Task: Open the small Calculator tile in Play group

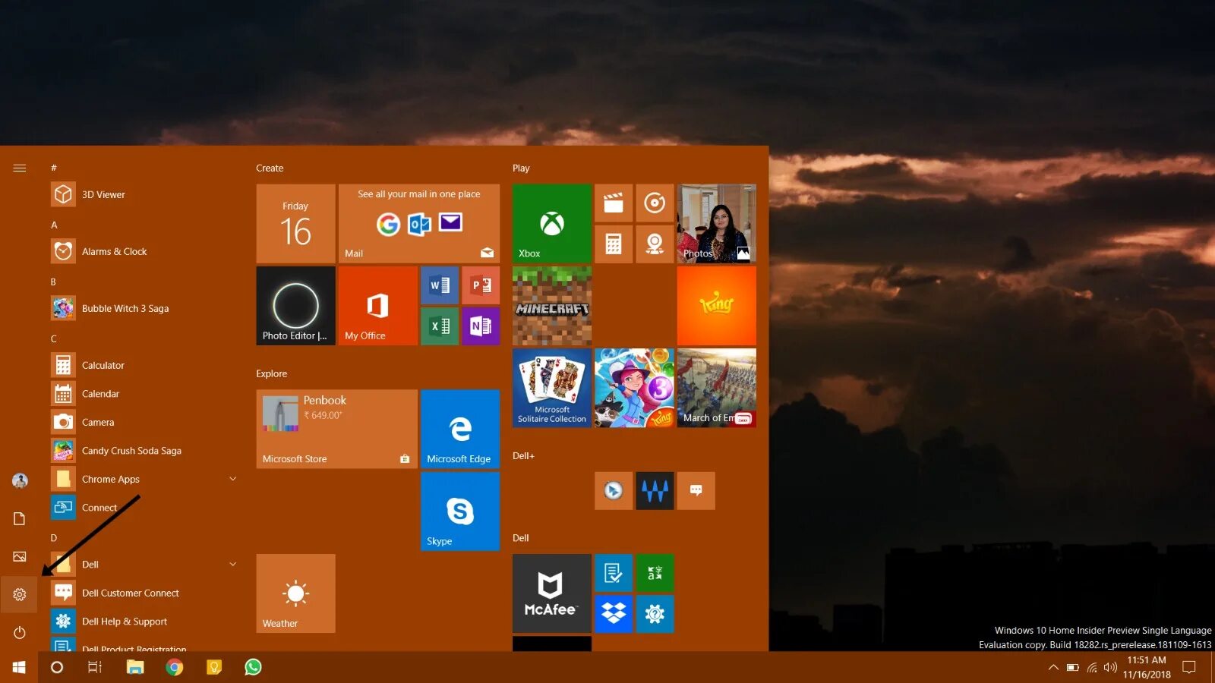Action: point(614,244)
